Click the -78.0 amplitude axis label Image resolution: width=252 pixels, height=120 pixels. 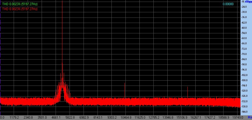[244, 54]
